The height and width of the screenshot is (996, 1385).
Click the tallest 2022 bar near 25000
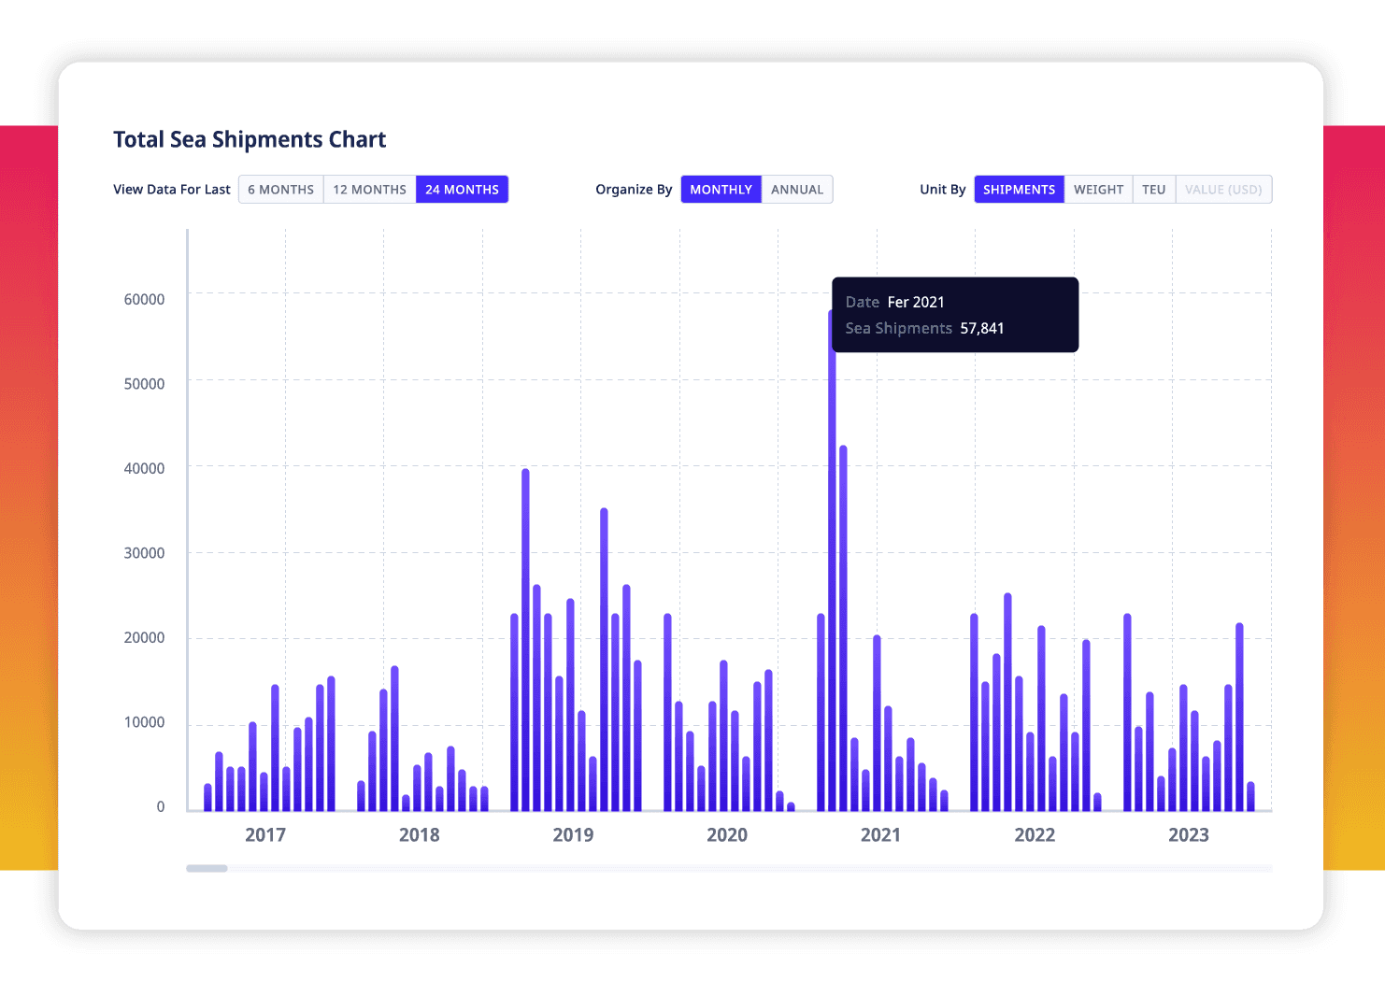coord(1007,702)
